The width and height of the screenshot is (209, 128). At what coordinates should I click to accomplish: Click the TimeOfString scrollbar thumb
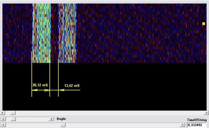[x=63, y=125]
